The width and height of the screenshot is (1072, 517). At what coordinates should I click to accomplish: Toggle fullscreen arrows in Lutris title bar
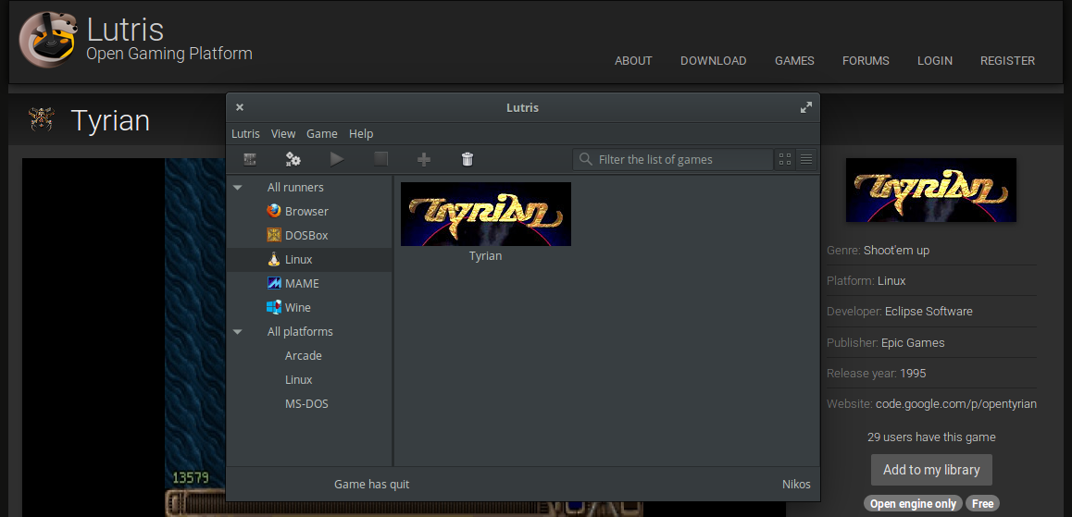(806, 107)
